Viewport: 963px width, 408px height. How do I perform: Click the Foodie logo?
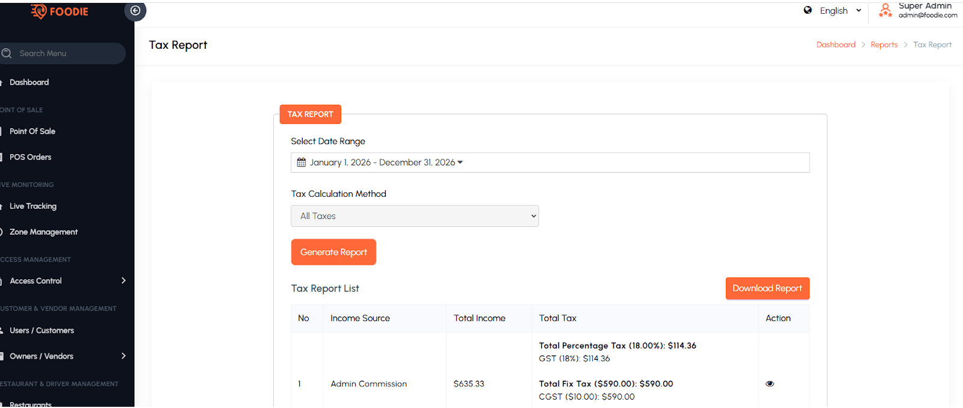tap(60, 11)
